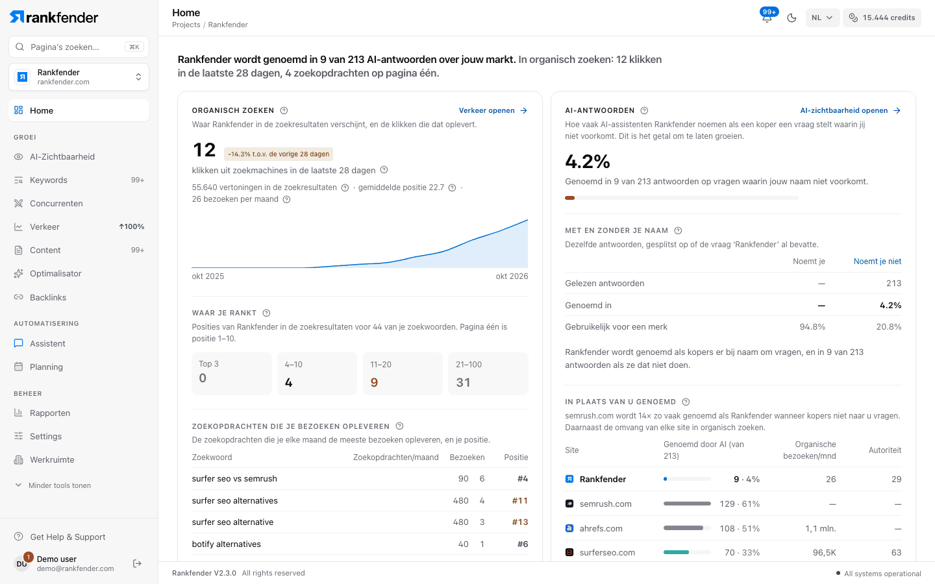Viewport: 935px width, 584px height.
Task: Click the AI-zichtbaarheid openen link
Action: coord(851,110)
